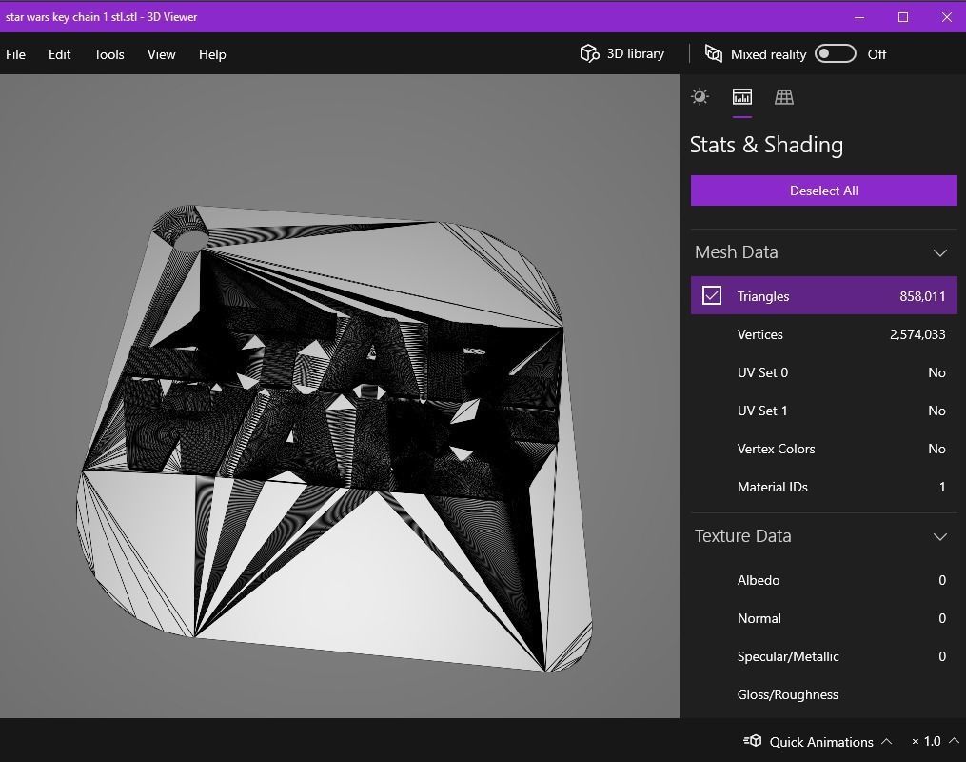Open the Tools menu
966x762 pixels.
pyautogui.click(x=109, y=54)
